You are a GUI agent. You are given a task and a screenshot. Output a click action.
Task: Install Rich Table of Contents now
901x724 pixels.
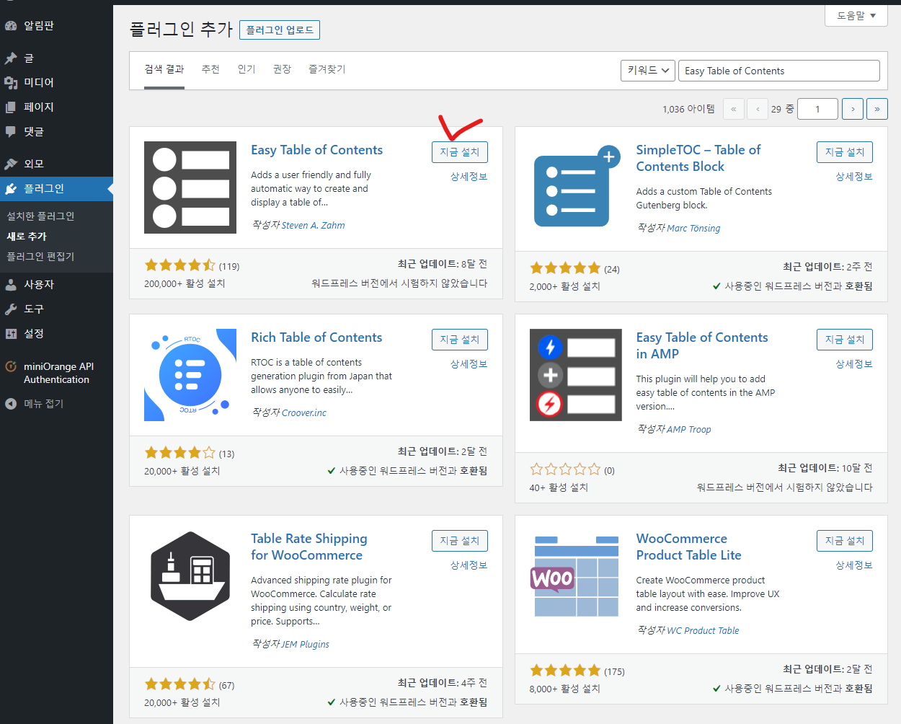tap(460, 340)
